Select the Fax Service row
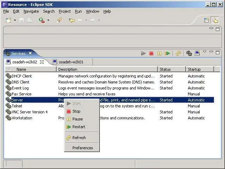This screenshot has height=169, width=225. (110, 94)
